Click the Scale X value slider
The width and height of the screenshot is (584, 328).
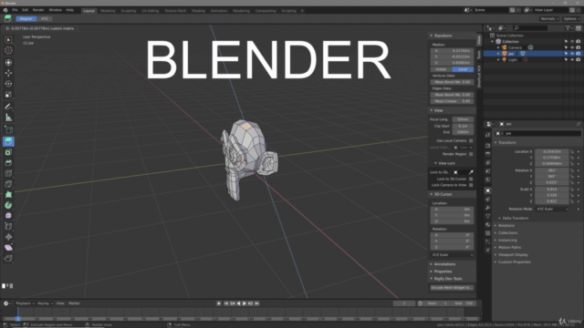click(x=552, y=190)
